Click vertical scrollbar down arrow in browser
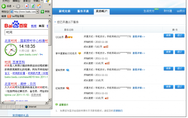This screenshot has height=118, width=188. [49, 100]
